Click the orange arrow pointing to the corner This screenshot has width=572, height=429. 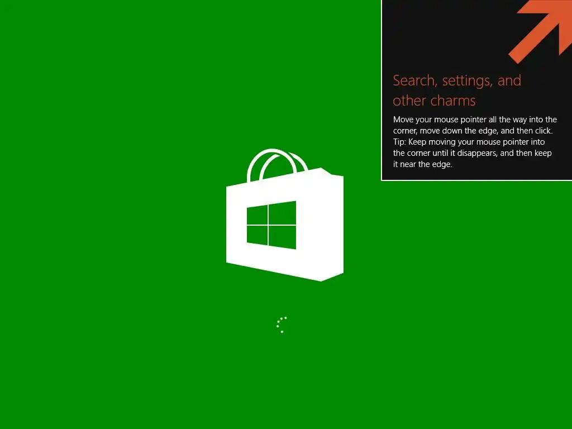tap(540, 32)
